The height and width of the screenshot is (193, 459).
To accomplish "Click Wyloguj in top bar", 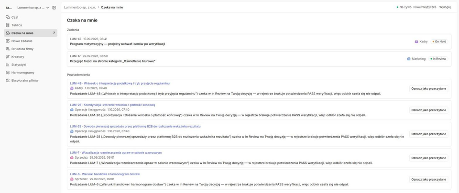I will (445, 7).
